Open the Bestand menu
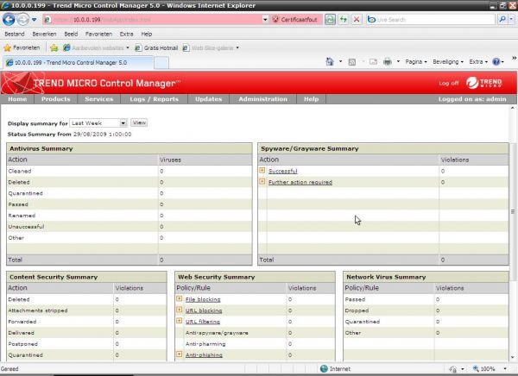The image size is (518, 376). 15,34
